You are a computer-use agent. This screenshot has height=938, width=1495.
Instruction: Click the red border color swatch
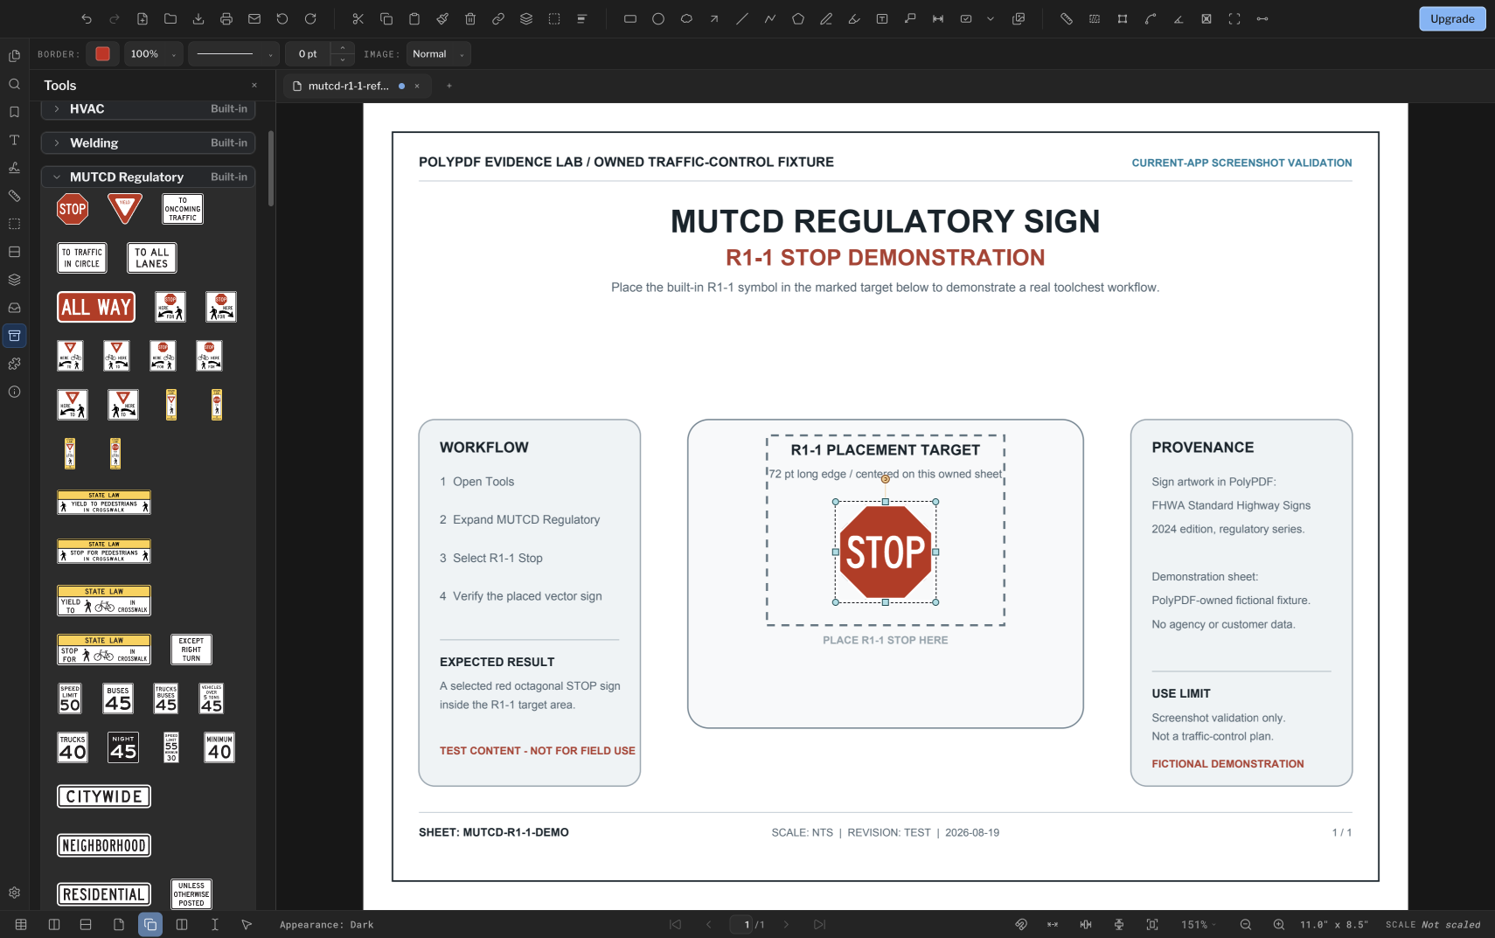tap(102, 54)
